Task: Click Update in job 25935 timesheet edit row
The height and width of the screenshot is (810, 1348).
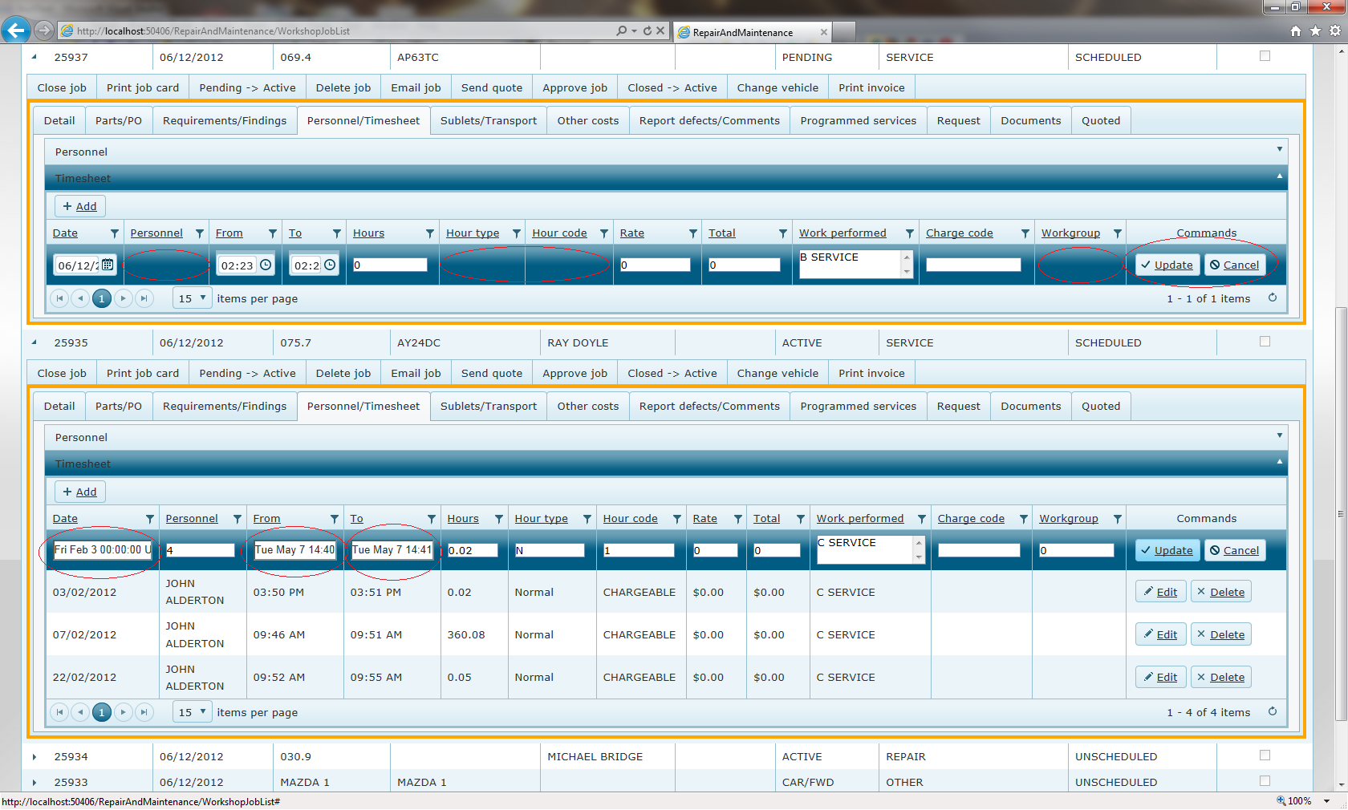Action: pyautogui.click(x=1167, y=551)
